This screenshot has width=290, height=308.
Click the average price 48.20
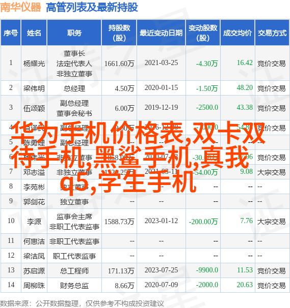[x=245, y=88]
